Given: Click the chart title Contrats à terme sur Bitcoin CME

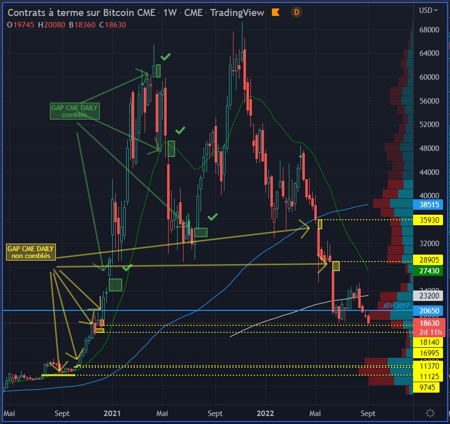Looking at the screenshot, I should 81,12.
